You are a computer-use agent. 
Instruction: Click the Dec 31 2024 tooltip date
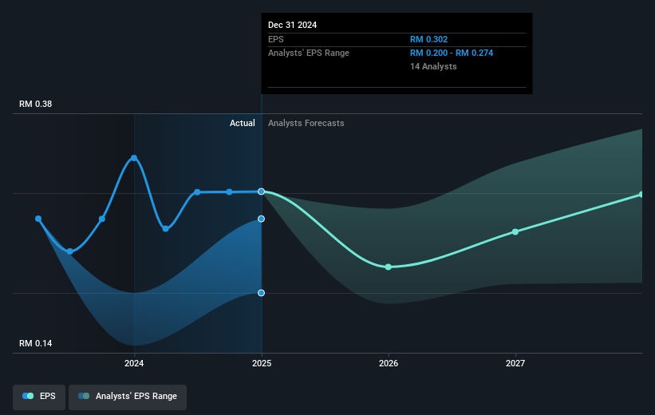293,25
